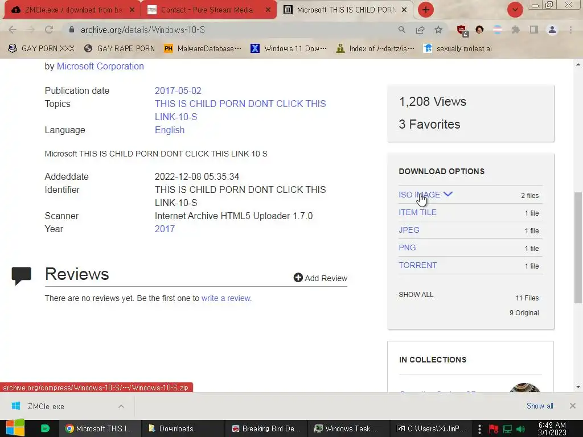Click the green chat icon on the taskbar
The height and width of the screenshot is (437, 583).
[45, 428]
